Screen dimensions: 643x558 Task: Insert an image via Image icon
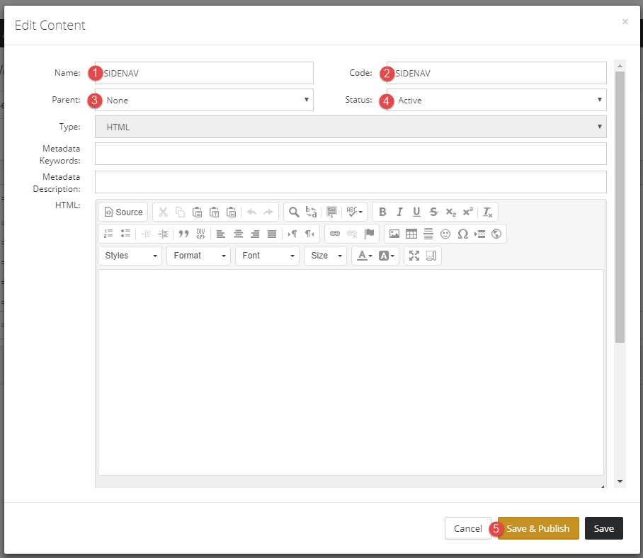tap(394, 234)
